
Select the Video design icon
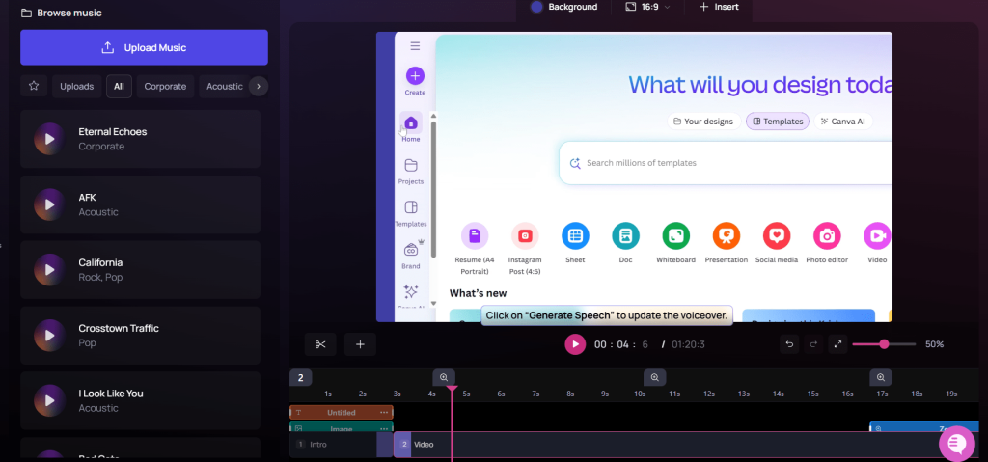(877, 236)
